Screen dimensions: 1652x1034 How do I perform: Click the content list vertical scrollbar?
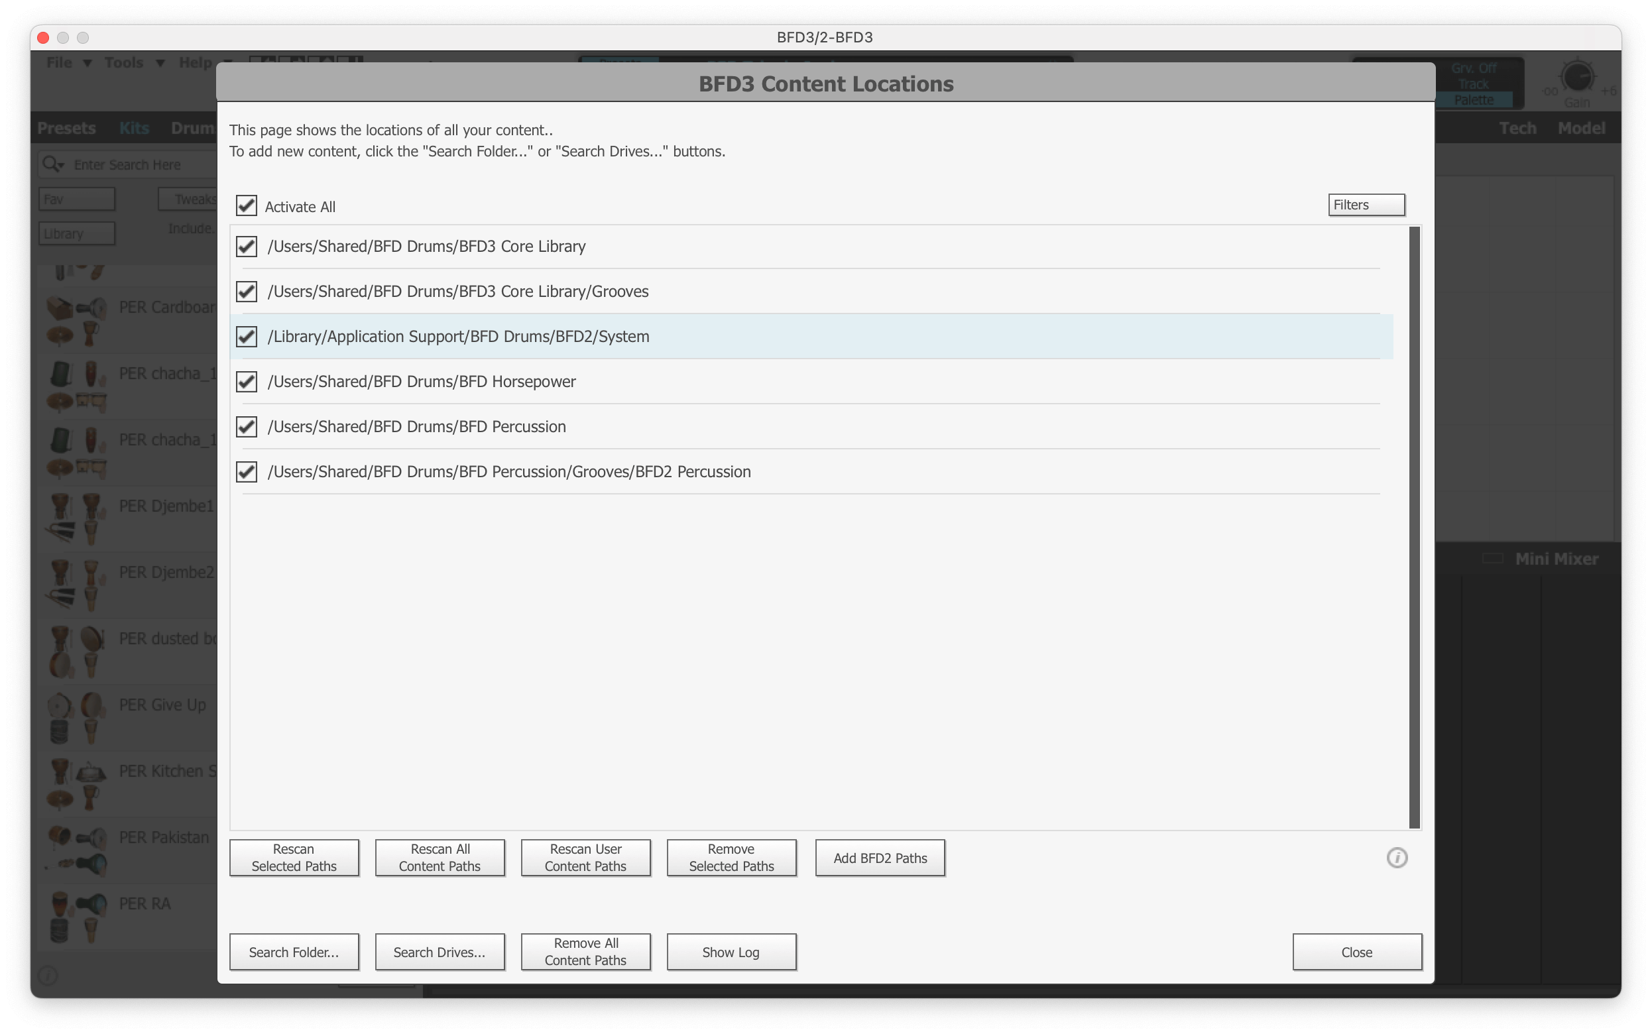coord(1415,527)
